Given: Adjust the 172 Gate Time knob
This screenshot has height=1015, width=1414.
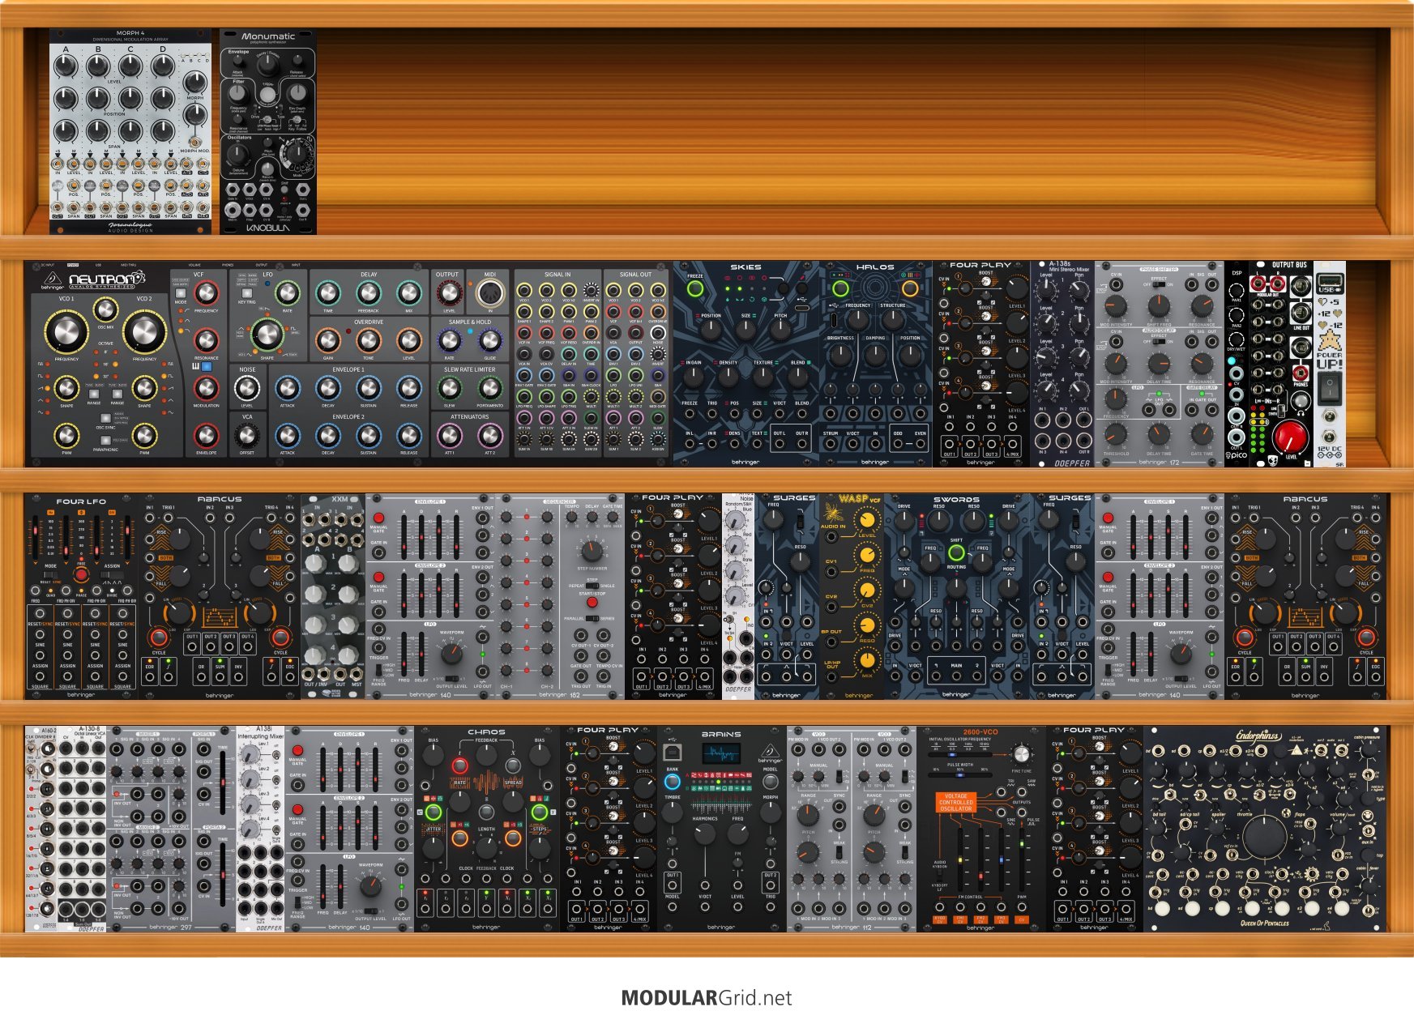Looking at the screenshot, I should tap(1202, 433).
